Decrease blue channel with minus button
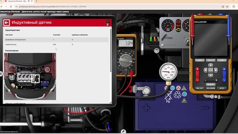Viewport: 238px width, 134px height. [x=224, y=80]
